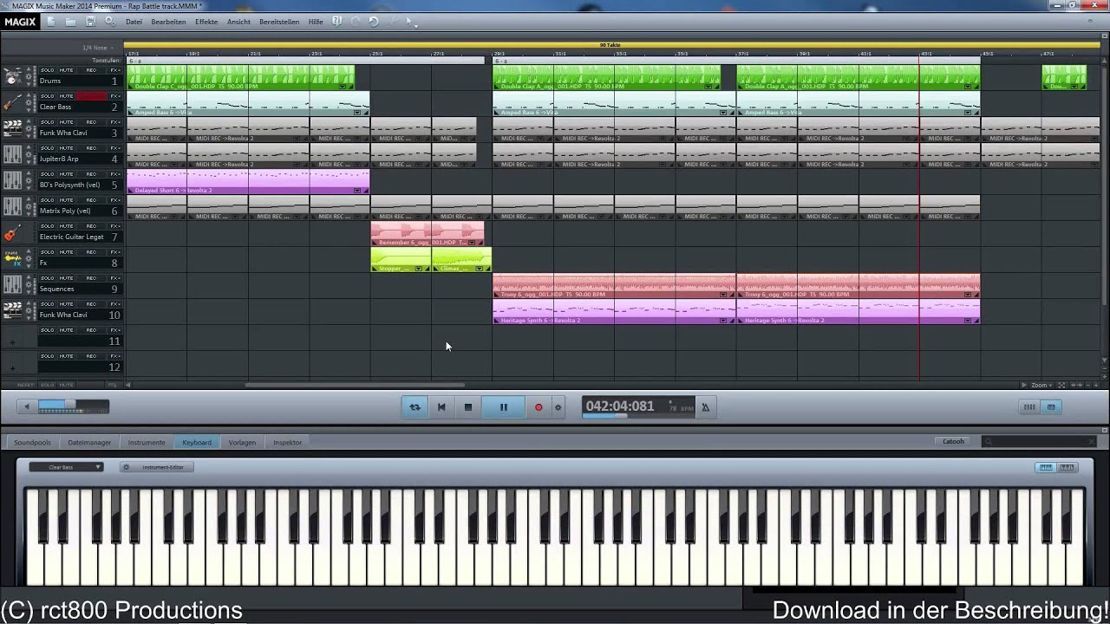Open the Effekte menu
This screenshot has width=1110, height=624.
pyautogui.click(x=206, y=22)
